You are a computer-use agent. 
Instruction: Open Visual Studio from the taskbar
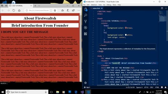tap(82, 92)
